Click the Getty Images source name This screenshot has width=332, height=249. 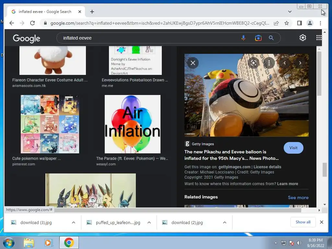[203, 144]
